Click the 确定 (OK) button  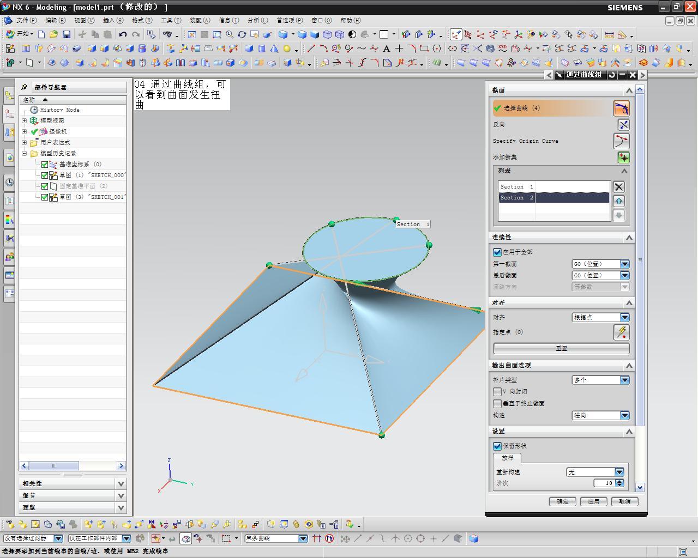562,502
